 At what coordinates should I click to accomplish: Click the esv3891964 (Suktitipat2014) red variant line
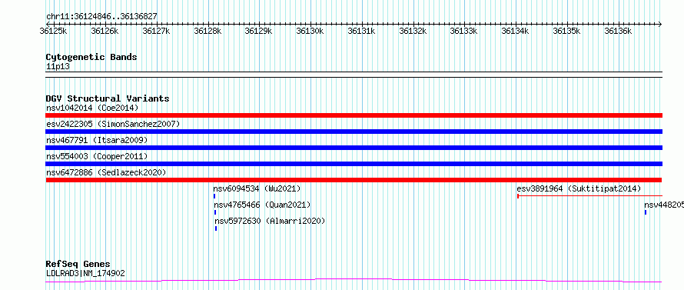pyautogui.click(x=589, y=196)
